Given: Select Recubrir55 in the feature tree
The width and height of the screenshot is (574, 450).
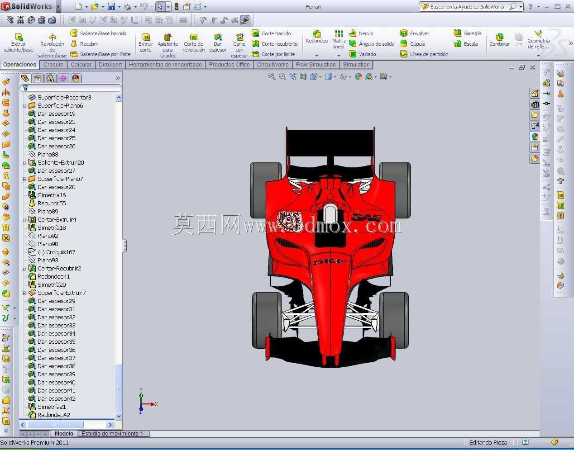Looking at the screenshot, I should (51, 204).
